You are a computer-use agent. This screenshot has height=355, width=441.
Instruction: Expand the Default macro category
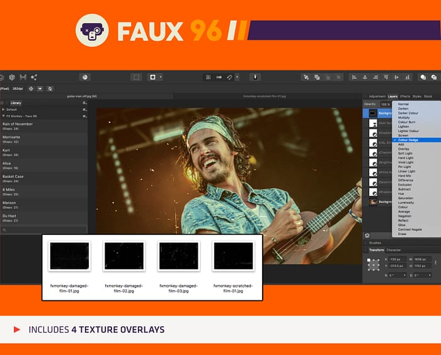[x=3, y=110]
